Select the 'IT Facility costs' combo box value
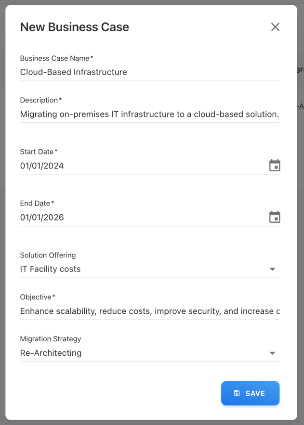The width and height of the screenshot is (304, 425). click(51, 269)
